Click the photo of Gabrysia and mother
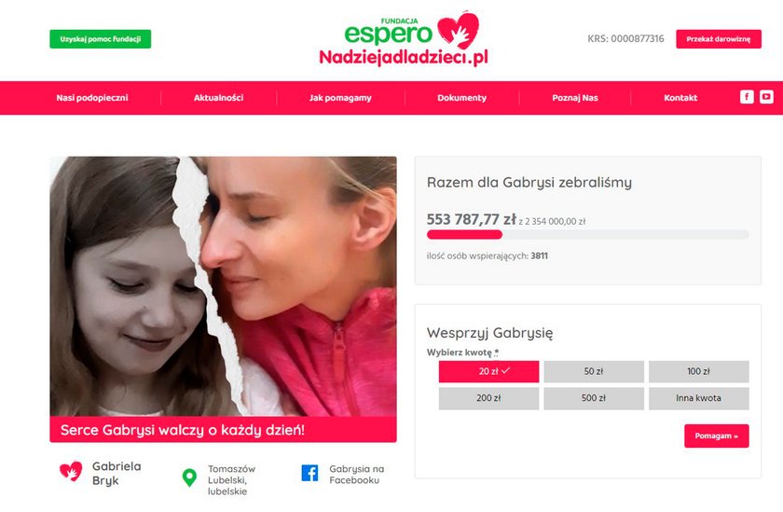783x512 pixels. pos(223,286)
